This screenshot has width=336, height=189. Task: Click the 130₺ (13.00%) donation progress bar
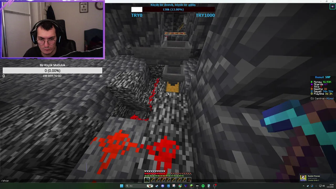173,9
